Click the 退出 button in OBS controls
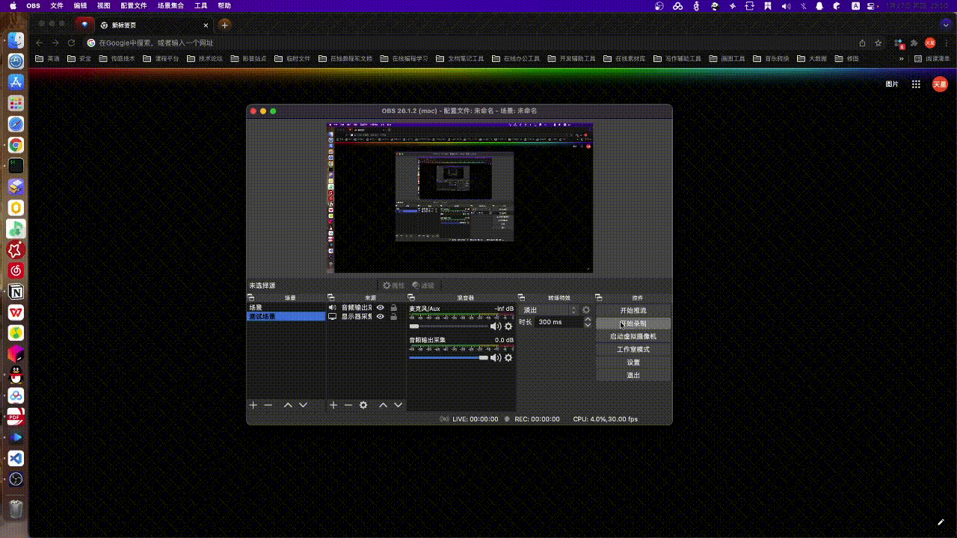The image size is (957, 538). [x=633, y=375]
